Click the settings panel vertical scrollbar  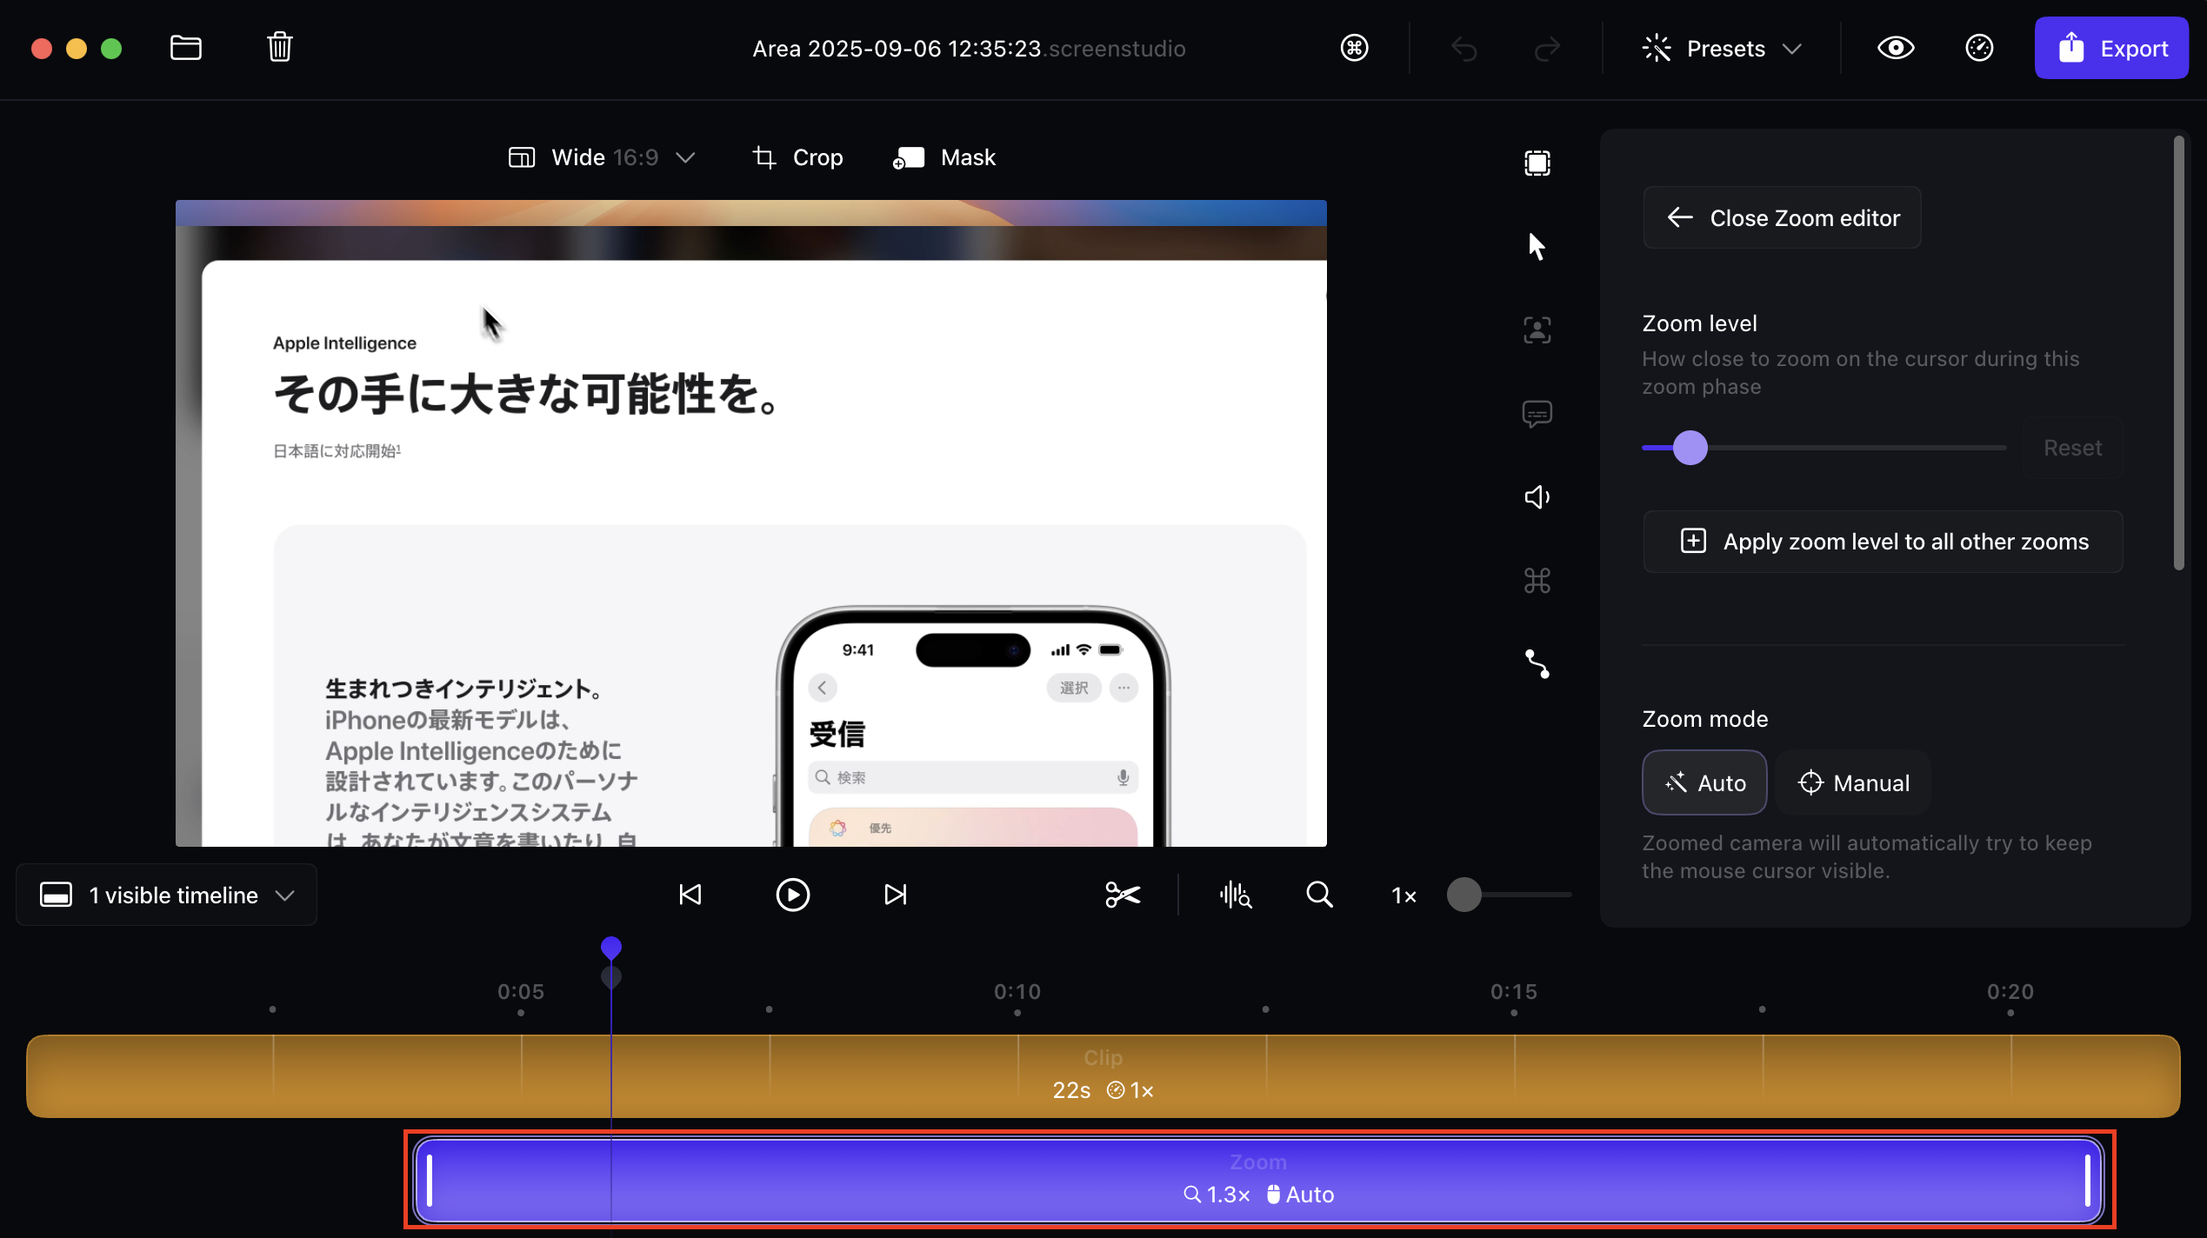2178,352
